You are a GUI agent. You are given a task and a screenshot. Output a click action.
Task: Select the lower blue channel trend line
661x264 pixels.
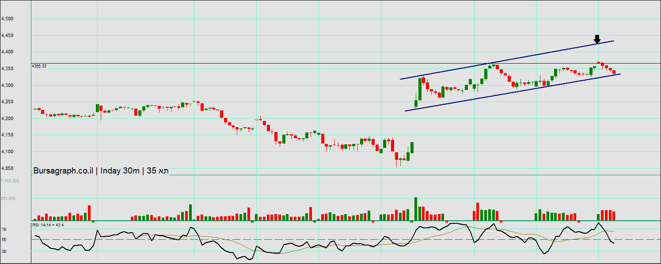click(x=513, y=91)
